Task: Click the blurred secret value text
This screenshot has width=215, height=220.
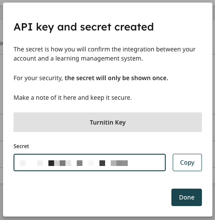Action: coord(74,163)
